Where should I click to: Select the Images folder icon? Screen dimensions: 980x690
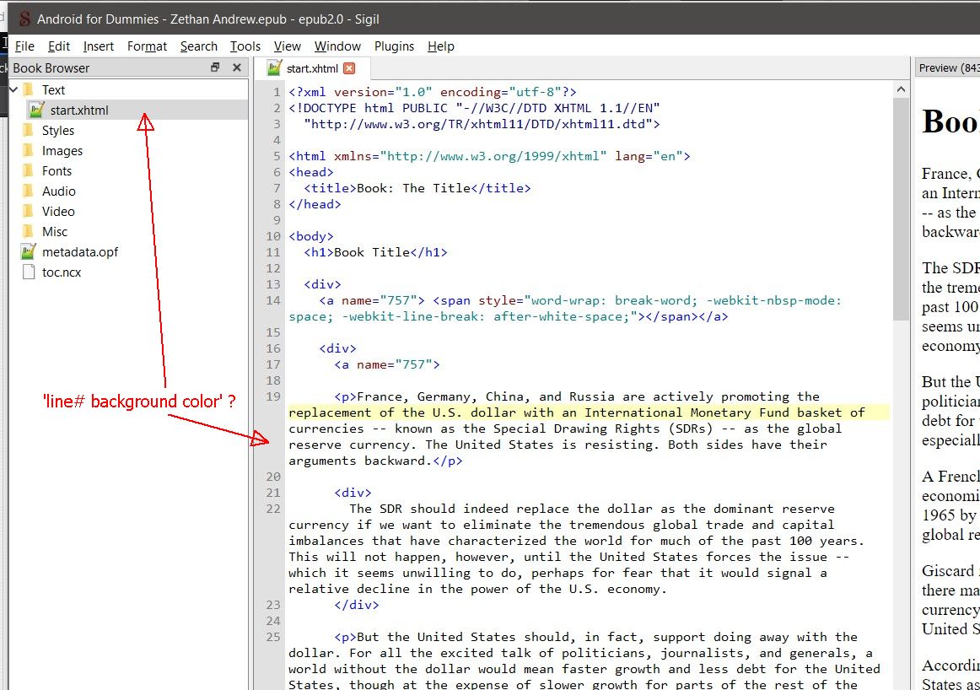28,151
